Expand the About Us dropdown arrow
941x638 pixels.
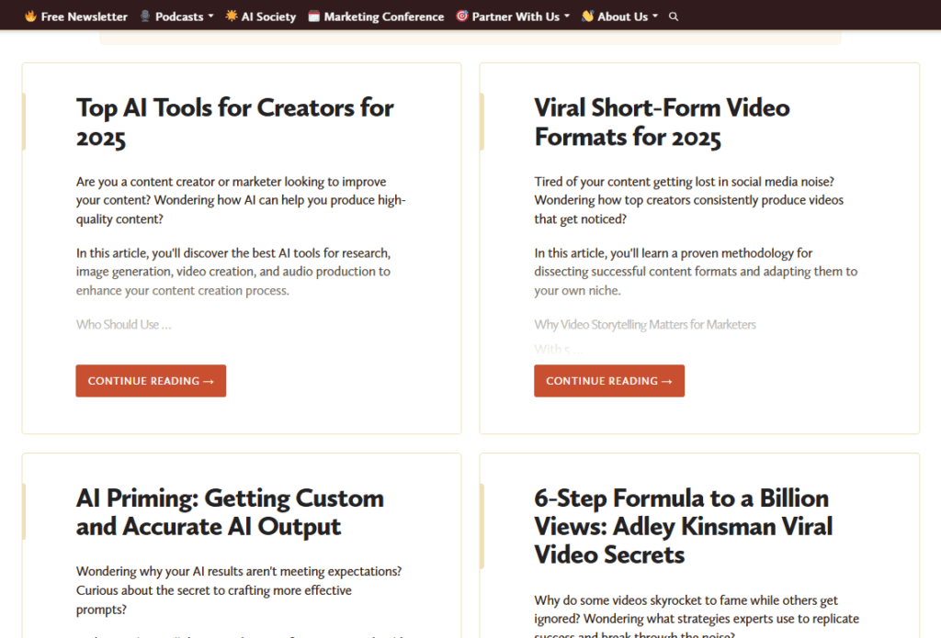point(655,17)
